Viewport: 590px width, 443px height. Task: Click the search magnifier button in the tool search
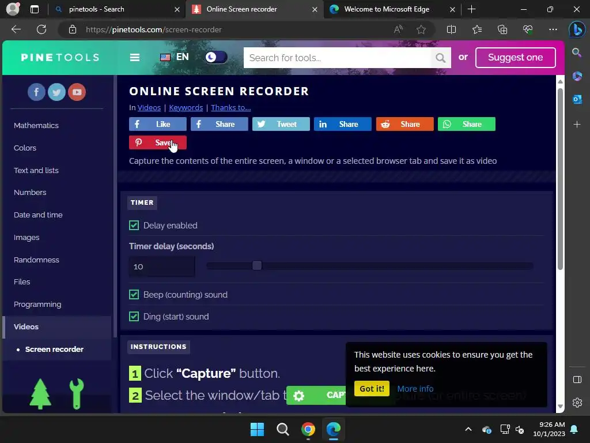click(x=441, y=58)
